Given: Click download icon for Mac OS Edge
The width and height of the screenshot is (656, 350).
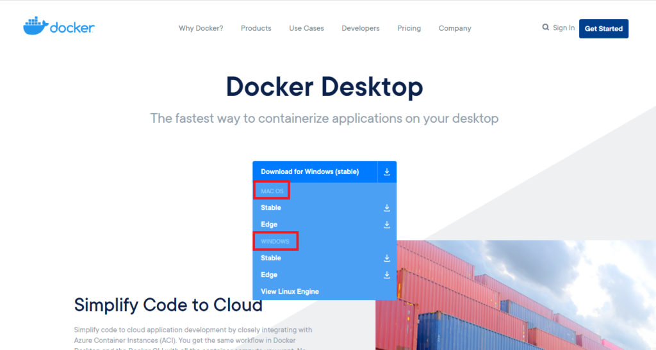Looking at the screenshot, I should (387, 225).
